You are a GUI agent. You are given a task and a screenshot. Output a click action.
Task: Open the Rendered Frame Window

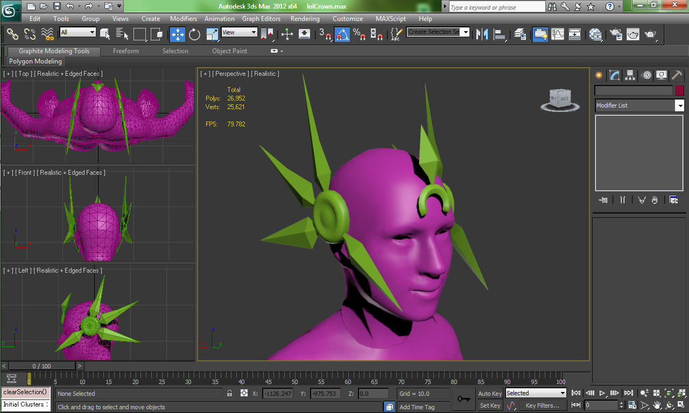633,34
